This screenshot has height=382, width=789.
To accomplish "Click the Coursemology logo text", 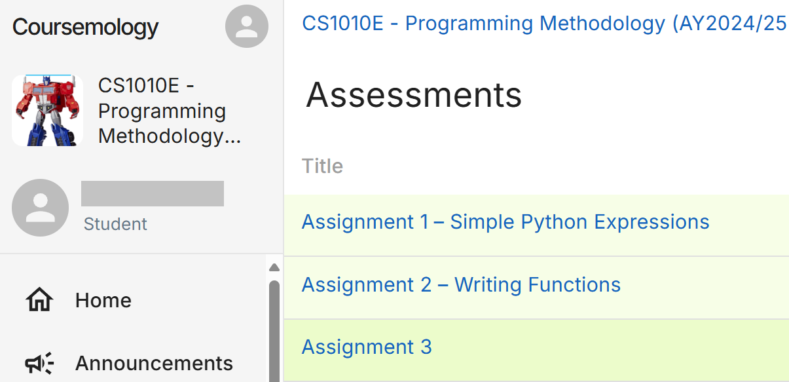I will tap(85, 27).
